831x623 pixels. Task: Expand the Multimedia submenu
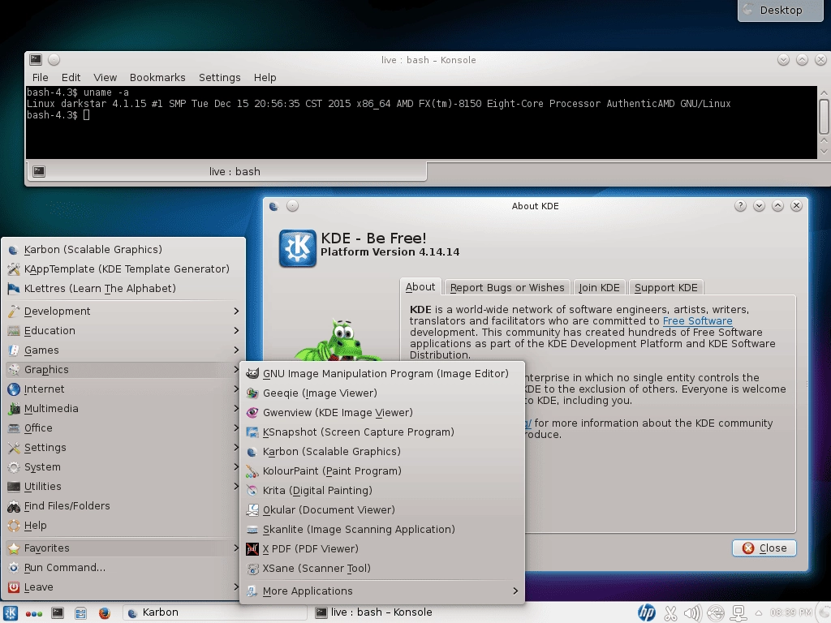(x=123, y=409)
